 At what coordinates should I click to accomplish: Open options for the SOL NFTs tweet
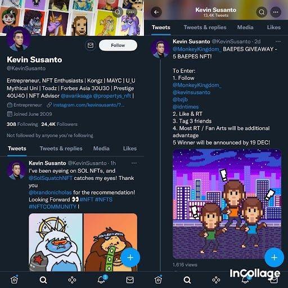[x=134, y=163]
